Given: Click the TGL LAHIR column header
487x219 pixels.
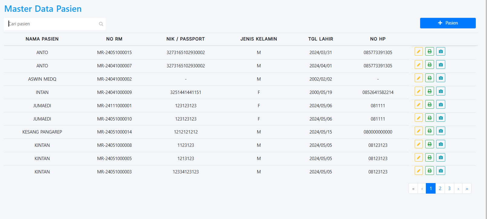Looking at the screenshot, I should click(321, 39).
